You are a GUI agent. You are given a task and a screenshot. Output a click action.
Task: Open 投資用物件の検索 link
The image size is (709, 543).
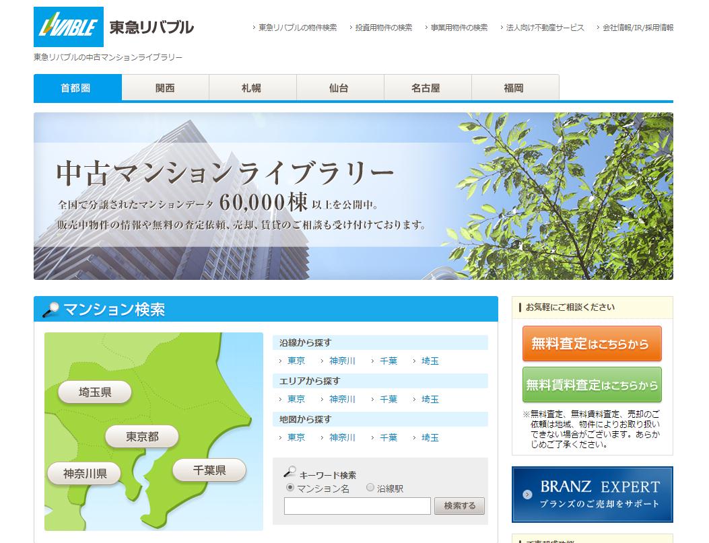click(383, 28)
